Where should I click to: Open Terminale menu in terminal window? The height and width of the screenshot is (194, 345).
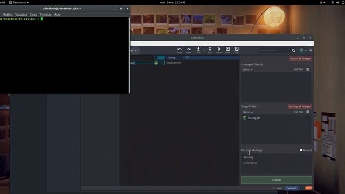tap(45, 15)
